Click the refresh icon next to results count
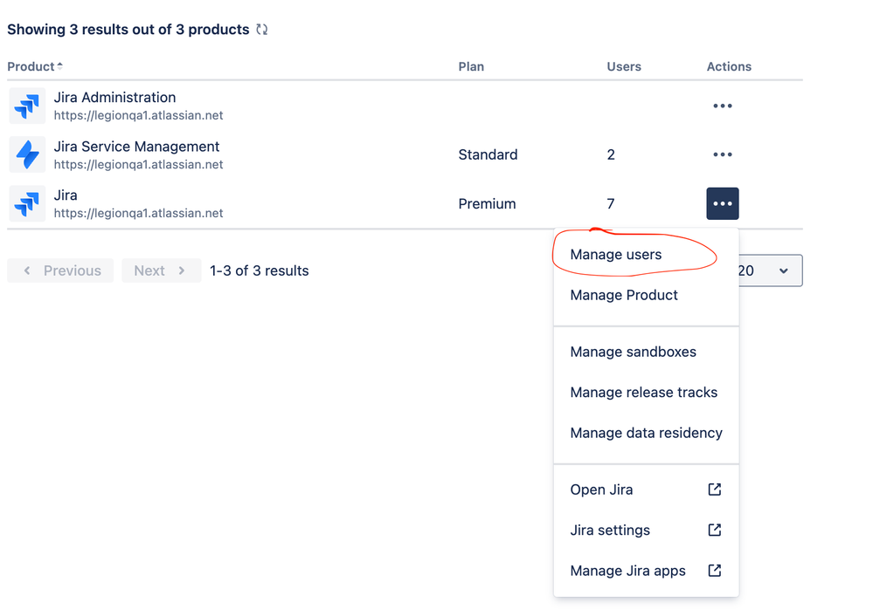 click(x=261, y=30)
